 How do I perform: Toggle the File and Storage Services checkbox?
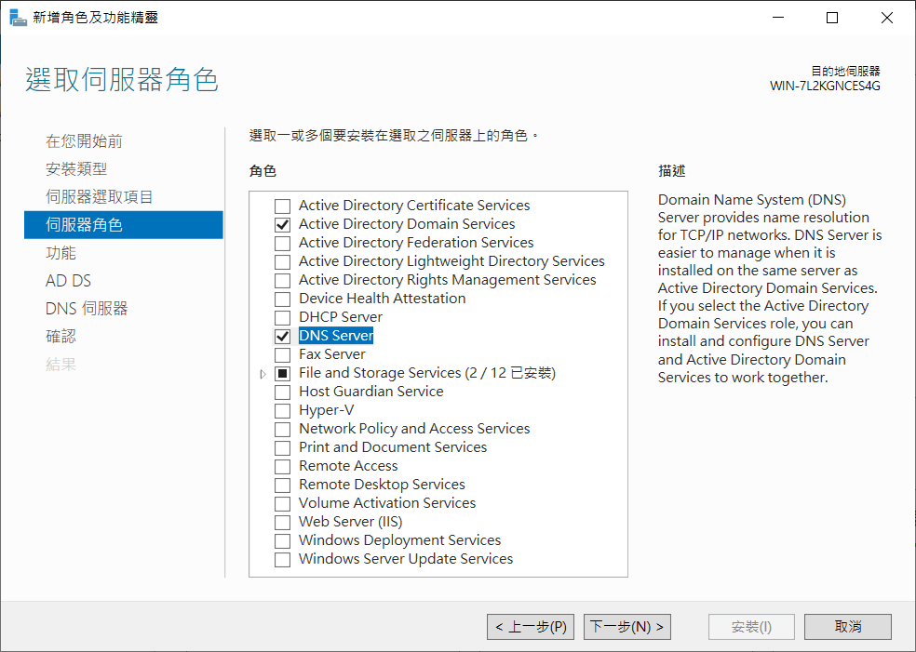point(282,373)
